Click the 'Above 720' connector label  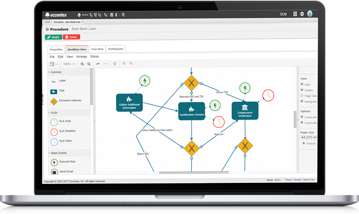point(222,92)
